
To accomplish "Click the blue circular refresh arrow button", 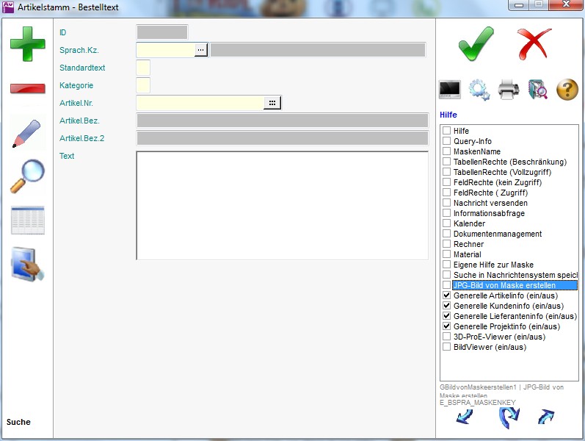I will 509,417.
